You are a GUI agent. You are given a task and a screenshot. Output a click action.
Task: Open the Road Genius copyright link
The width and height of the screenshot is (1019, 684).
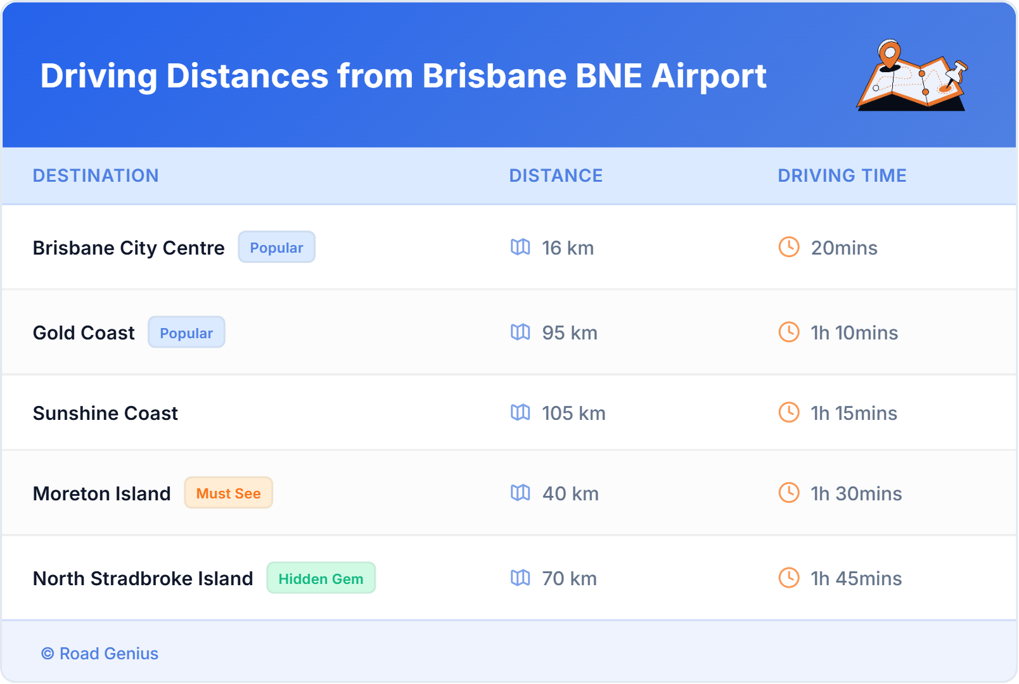coord(100,654)
